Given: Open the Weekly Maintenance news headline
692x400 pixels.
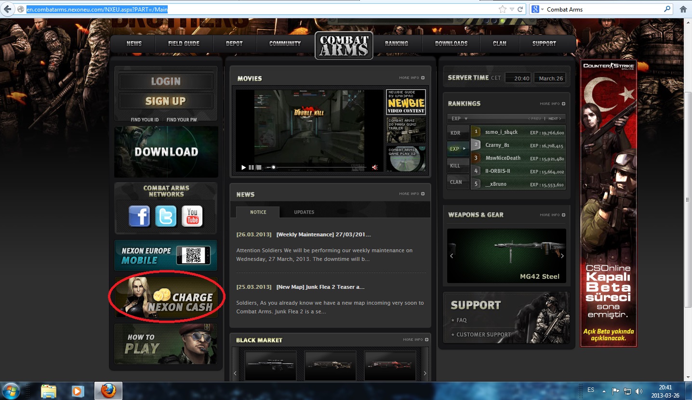Looking at the screenshot, I should point(324,234).
